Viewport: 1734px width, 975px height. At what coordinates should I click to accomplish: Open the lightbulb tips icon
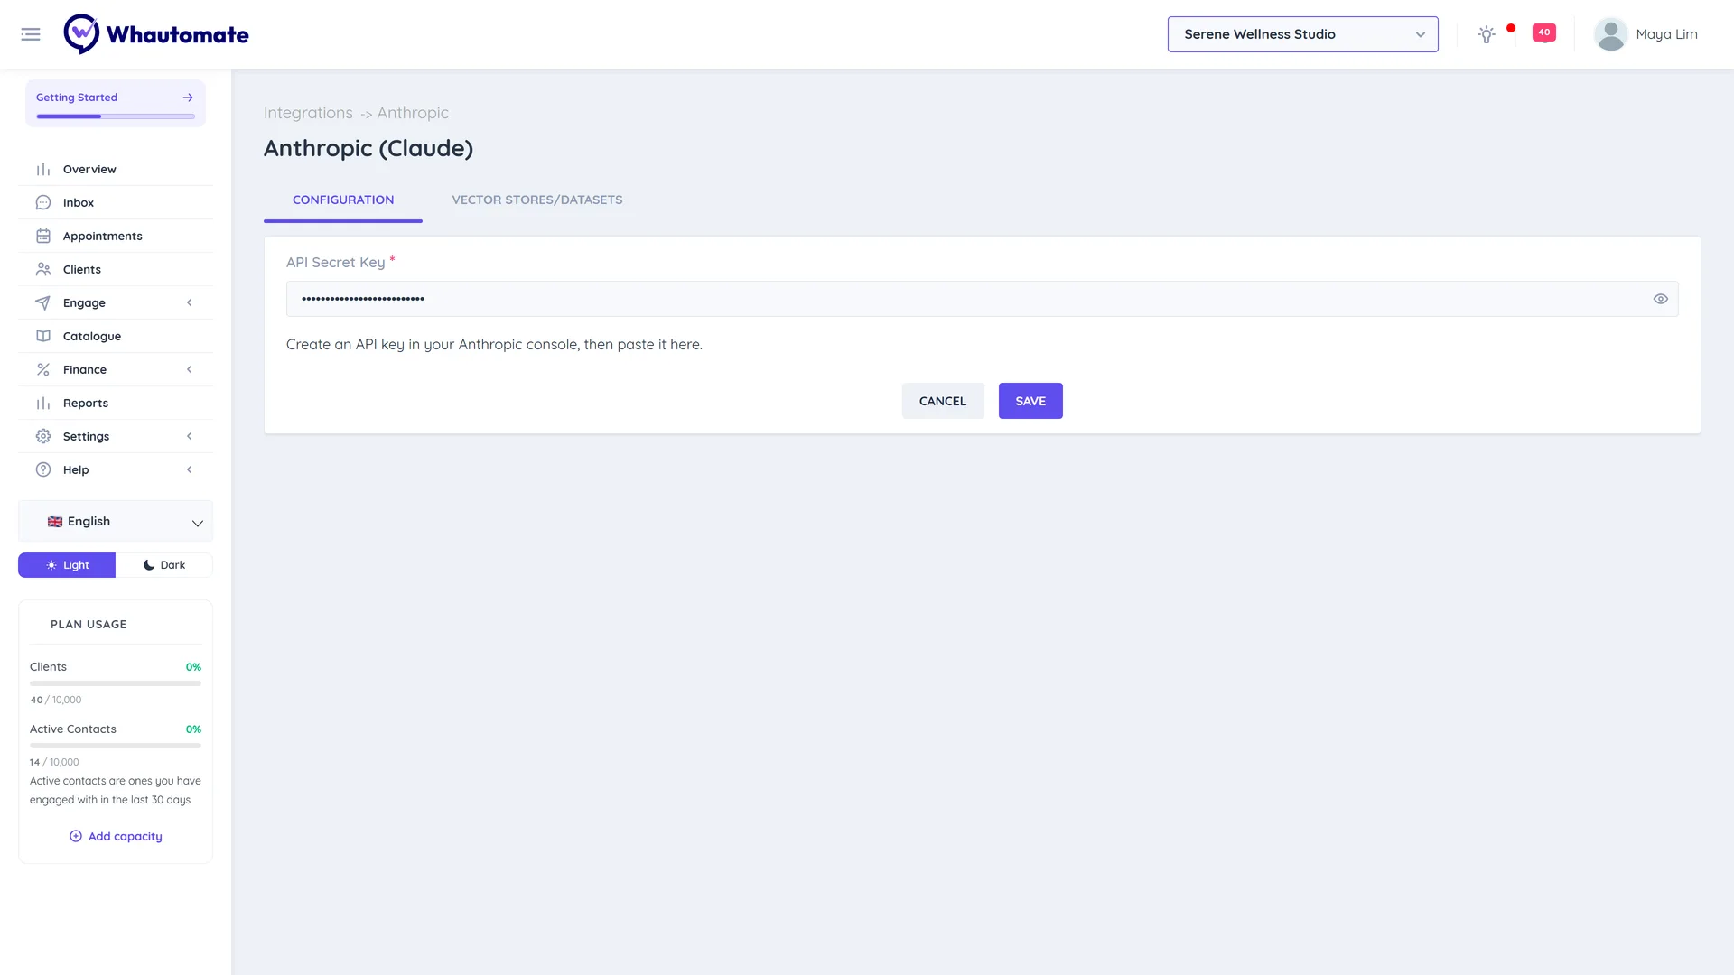[1487, 34]
